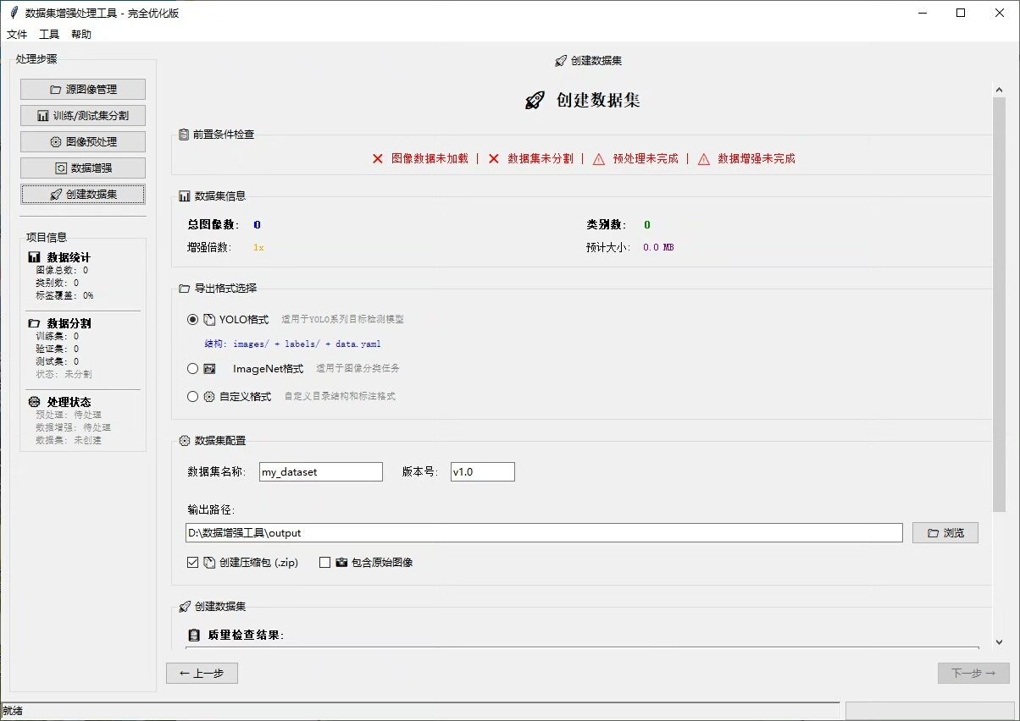Click the bar chart icon beside 数据统计
1020x721 pixels.
[x=34, y=257]
